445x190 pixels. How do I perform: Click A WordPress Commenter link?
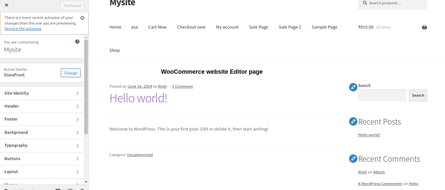click(380, 184)
